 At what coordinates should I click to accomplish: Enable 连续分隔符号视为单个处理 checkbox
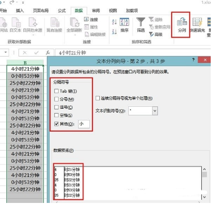[x=98, y=98]
